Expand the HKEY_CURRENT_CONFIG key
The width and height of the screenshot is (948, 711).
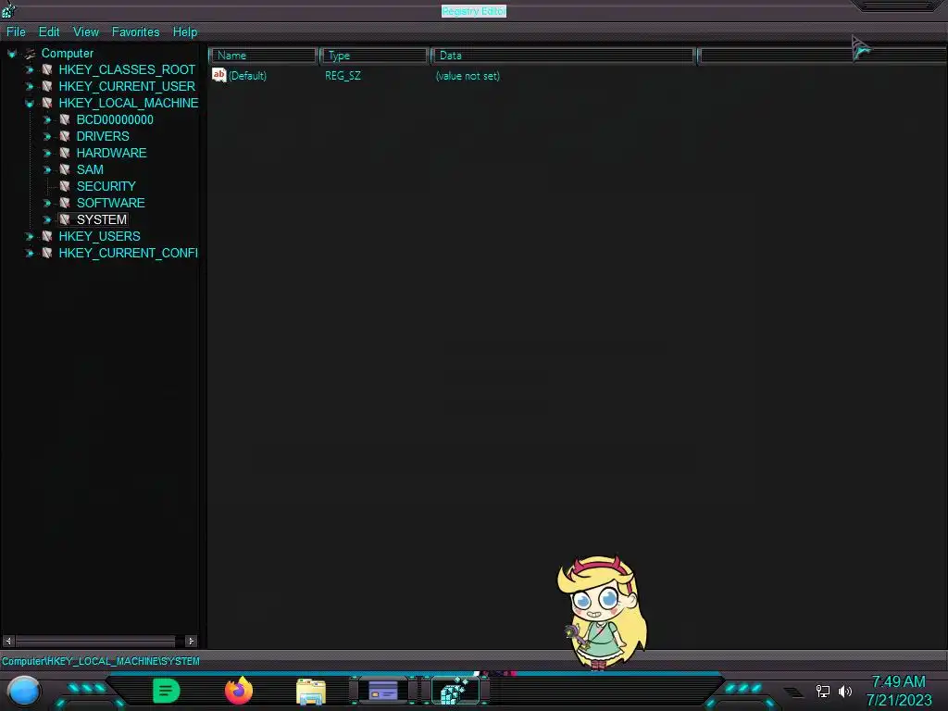(29, 253)
